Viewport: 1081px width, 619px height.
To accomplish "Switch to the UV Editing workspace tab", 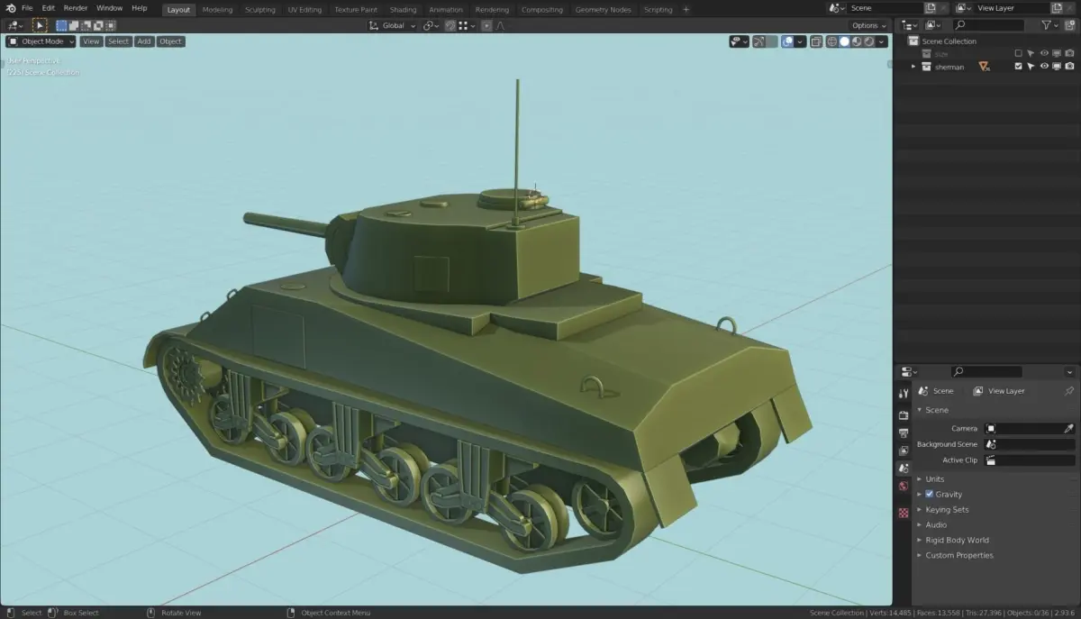I will [304, 10].
